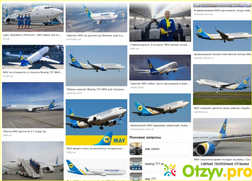
Task: Open the image with yellow МАУ banner
Action: 97,122
